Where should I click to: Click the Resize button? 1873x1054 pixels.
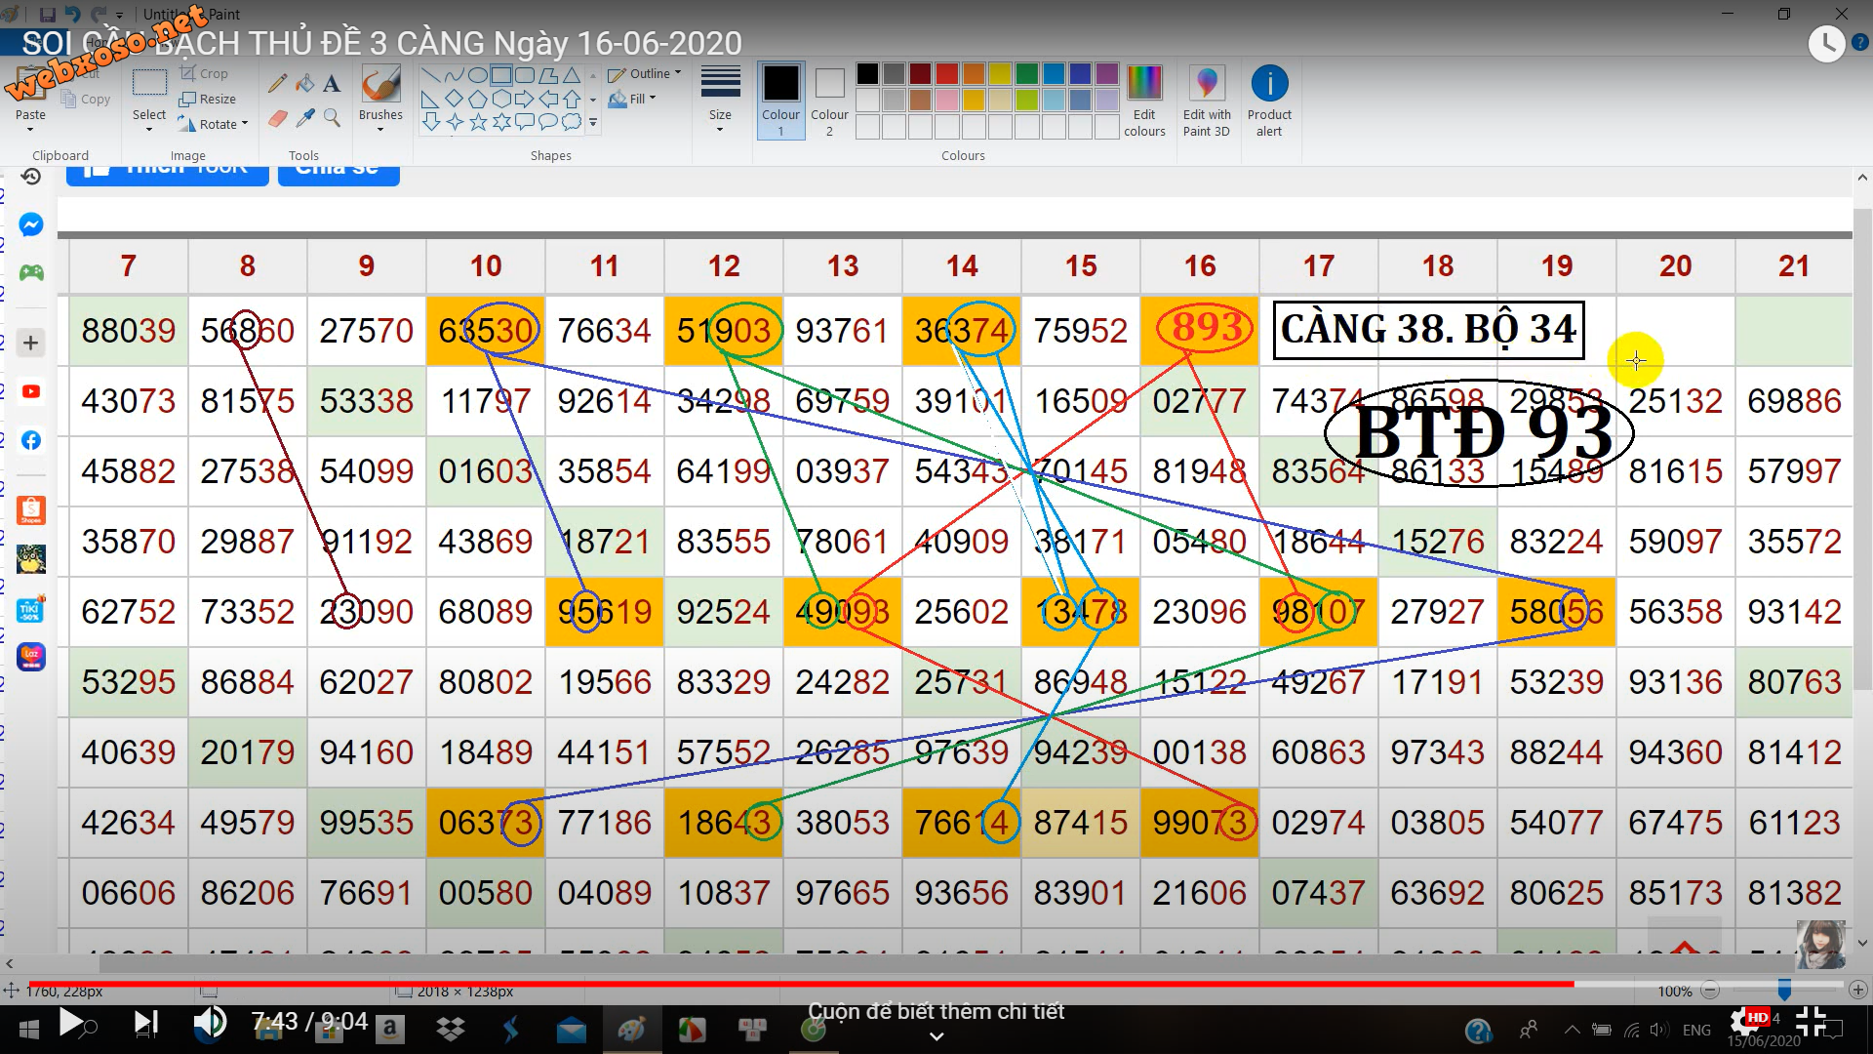[208, 99]
